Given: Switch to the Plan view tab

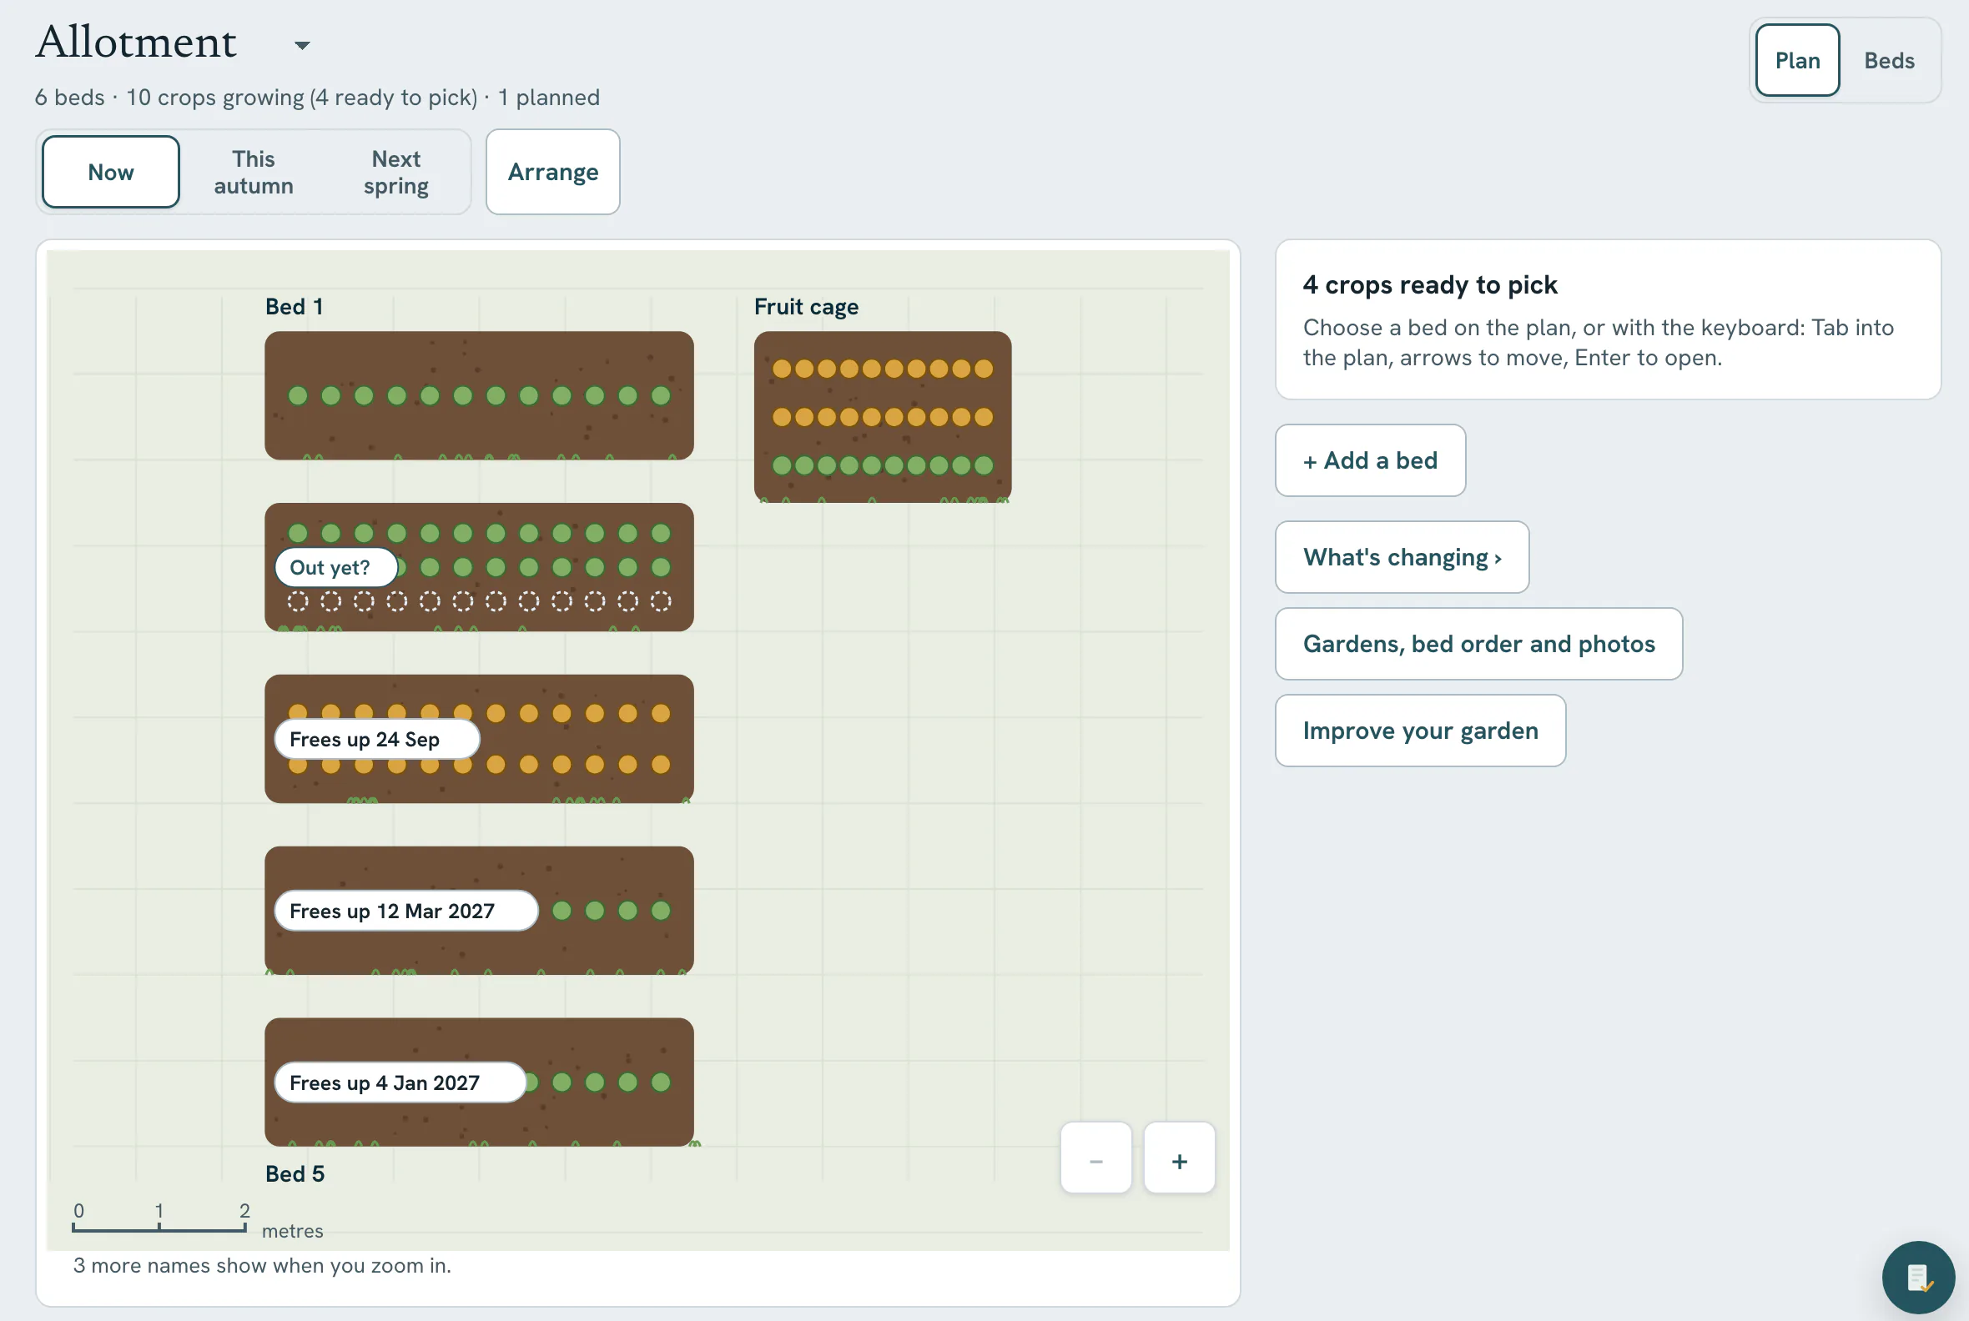Looking at the screenshot, I should tap(1797, 61).
